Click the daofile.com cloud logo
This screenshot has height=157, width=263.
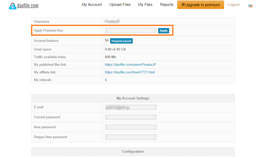pyautogui.click(x=23, y=6)
